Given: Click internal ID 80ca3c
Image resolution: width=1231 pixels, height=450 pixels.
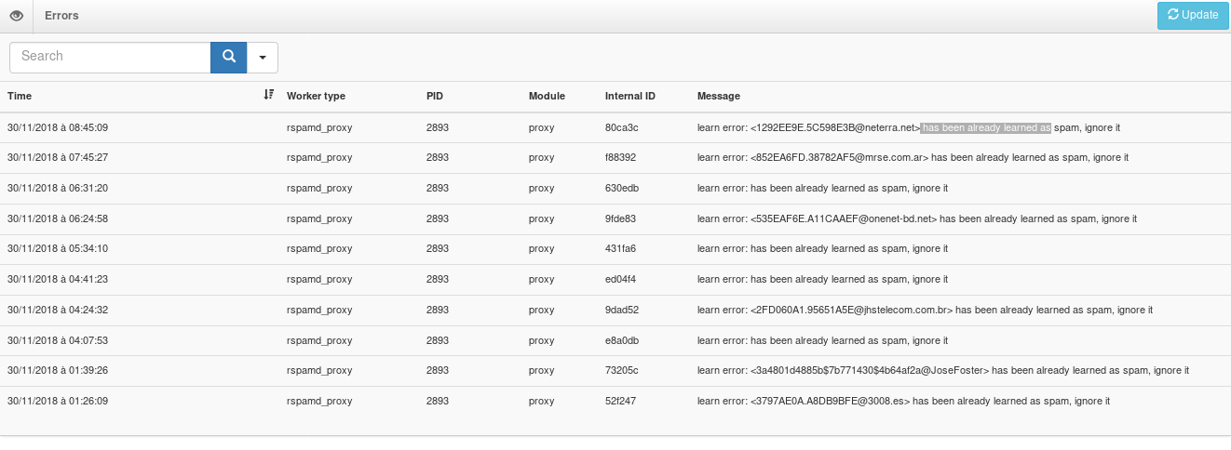Looking at the screenshot, I should tap(620, 127).
